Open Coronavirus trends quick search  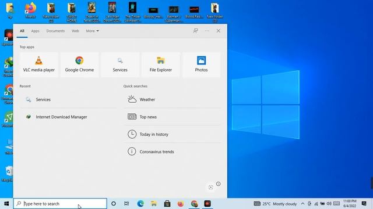pyautogui.click(x=173, y=152)
